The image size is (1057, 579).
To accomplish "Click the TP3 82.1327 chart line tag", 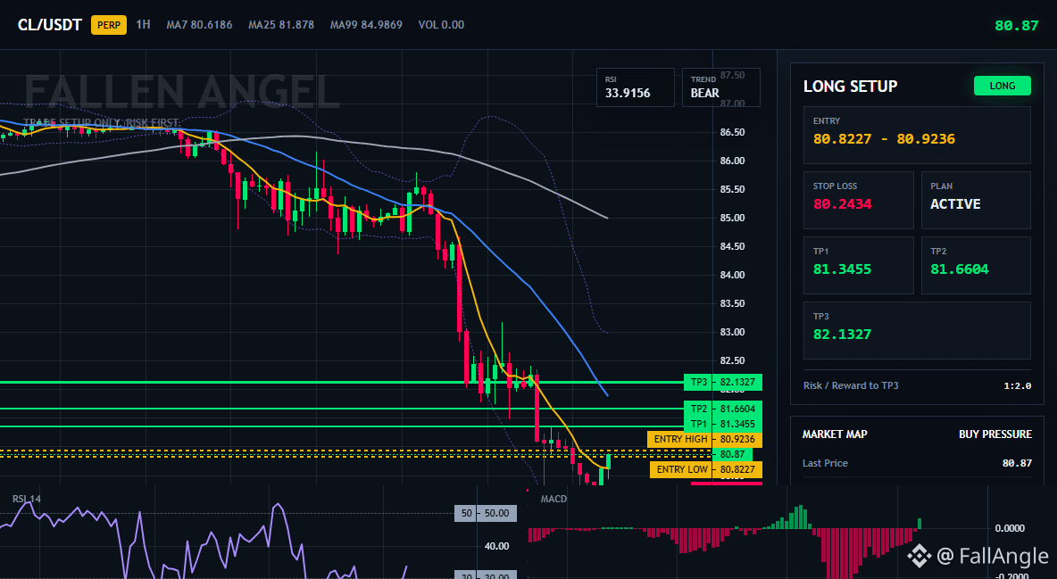I will click(722, 382).
